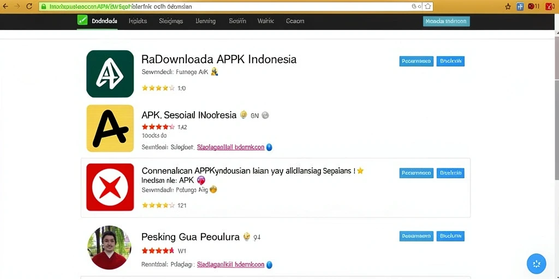The image size is (559, 279).
Task: Open the Wairic navigation item
Action: click(x=266, y=21)
